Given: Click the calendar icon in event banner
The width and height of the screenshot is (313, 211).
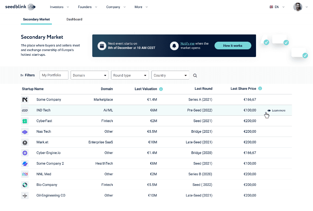Looking at the screenshot, I should click(102, 46).
